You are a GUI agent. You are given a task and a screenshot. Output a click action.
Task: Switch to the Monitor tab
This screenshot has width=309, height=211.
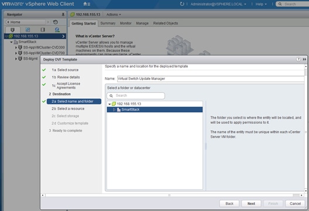(x=125, y=23)
